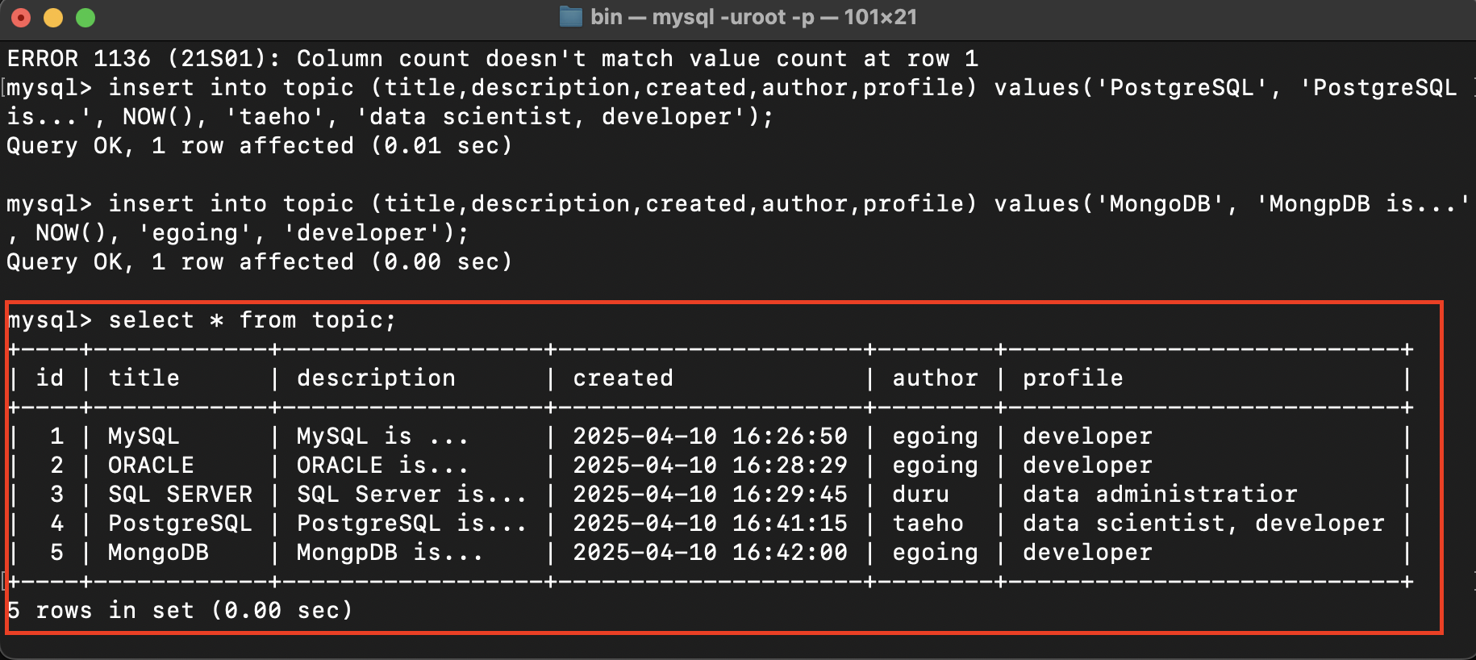This screenshot has width=1476, height=660.
Task: Click the 'ORACLE' title cell
Action: point(152,466)
